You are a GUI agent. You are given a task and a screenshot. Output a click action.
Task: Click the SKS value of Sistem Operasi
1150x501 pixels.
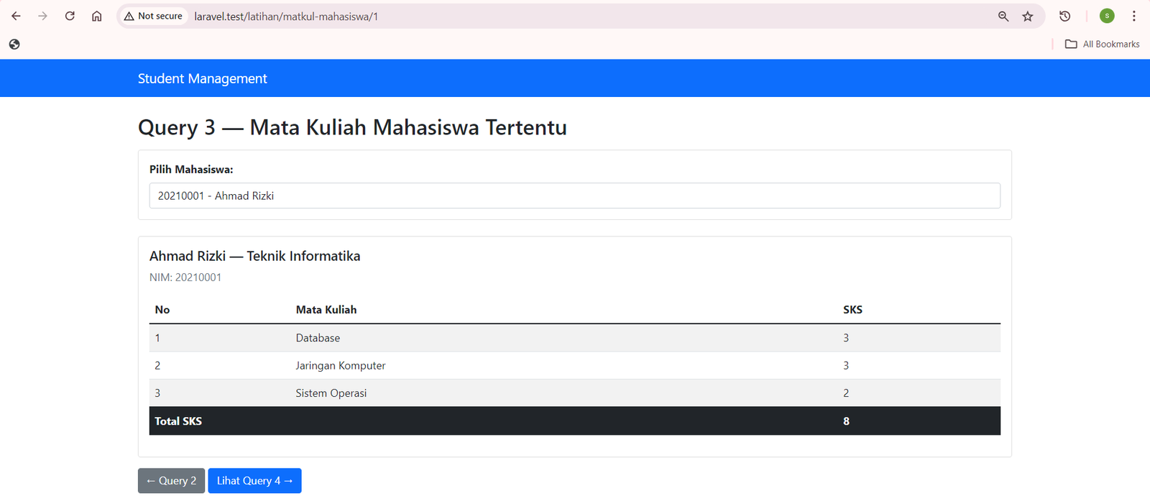click(x=846, y=393)
